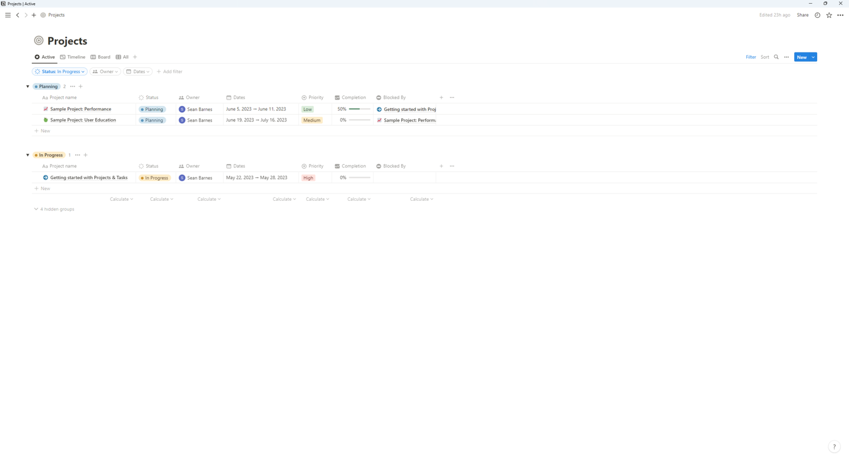849x461 pixels.
Task: Click the search magnifier icon
Action: coord(776,57)
